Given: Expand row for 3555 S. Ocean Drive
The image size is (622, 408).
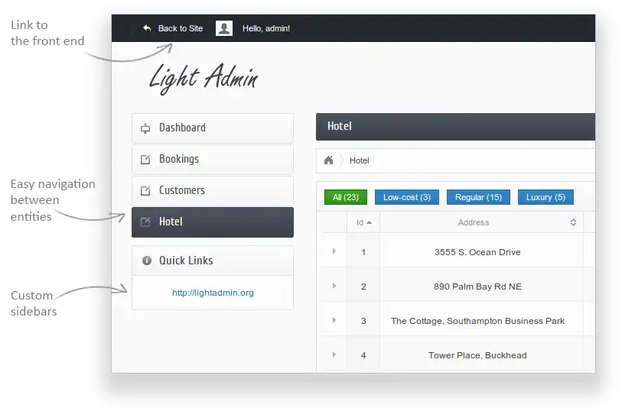Looking at the screenshot, I should pos(334,251).
